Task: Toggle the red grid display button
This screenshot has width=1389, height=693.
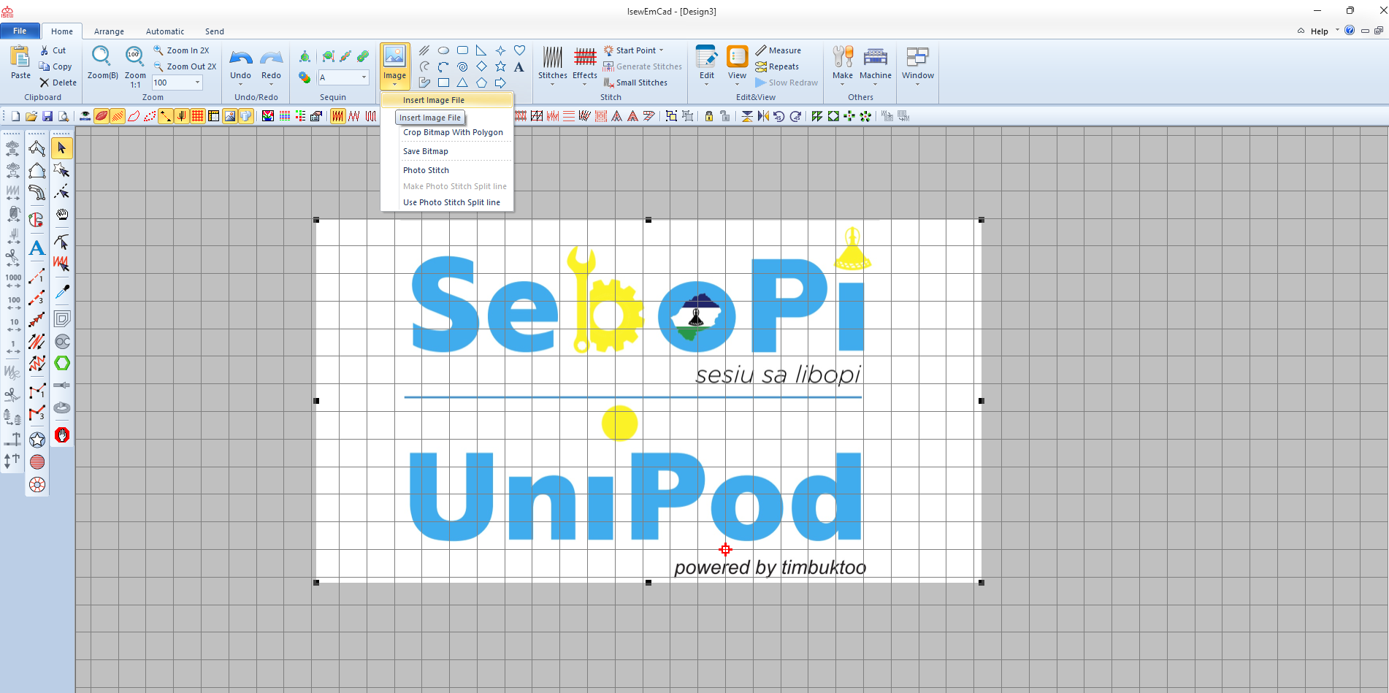Action: 198,116
